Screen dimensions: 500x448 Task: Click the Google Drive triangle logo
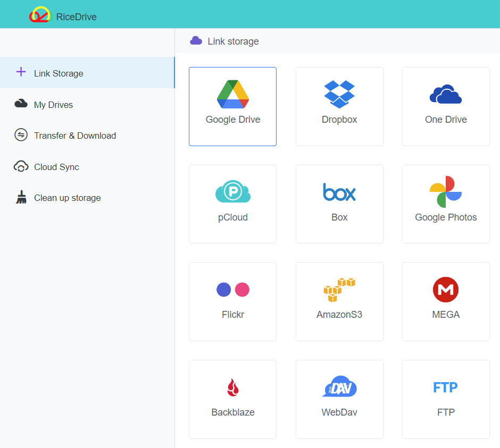click(x=233, y=94)
